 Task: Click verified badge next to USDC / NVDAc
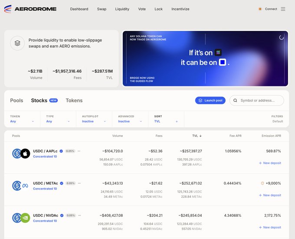pyautogui.click(x=62, y=216)
